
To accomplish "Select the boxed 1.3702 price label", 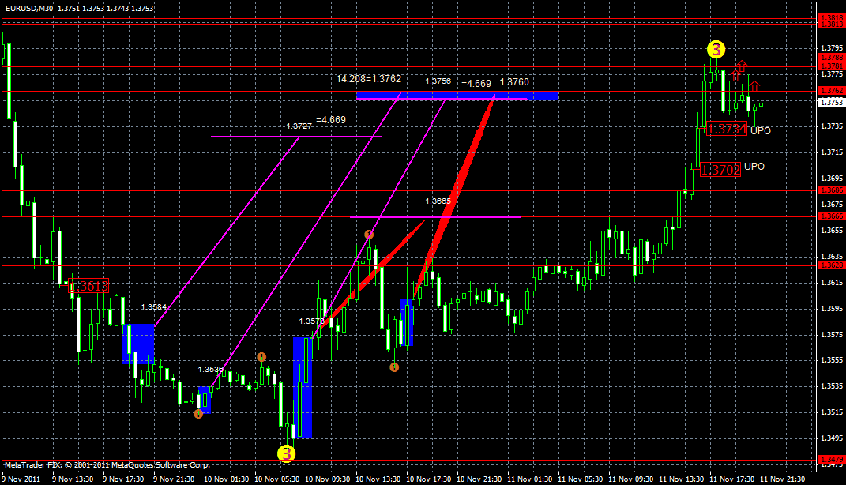I will (720, 169).
